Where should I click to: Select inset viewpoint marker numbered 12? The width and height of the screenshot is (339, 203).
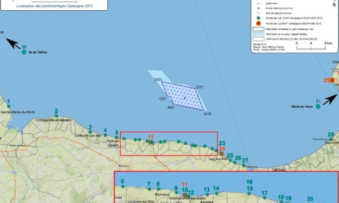(x=189, y=197)
